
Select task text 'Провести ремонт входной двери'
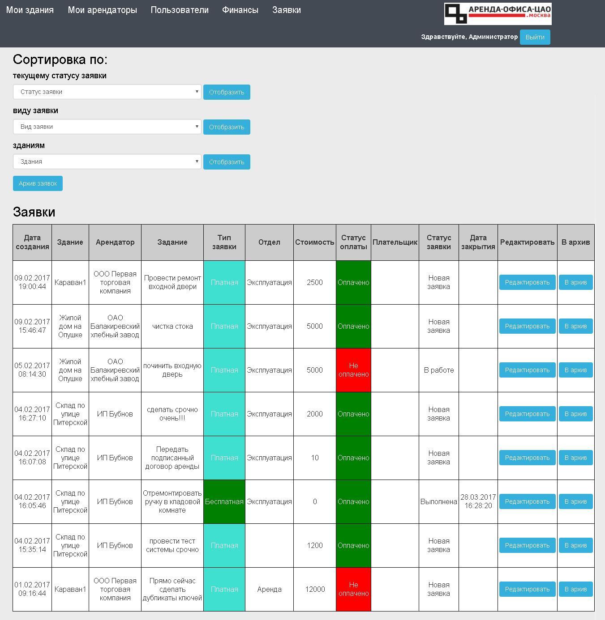pyautogui.click(x=172, y=282)
